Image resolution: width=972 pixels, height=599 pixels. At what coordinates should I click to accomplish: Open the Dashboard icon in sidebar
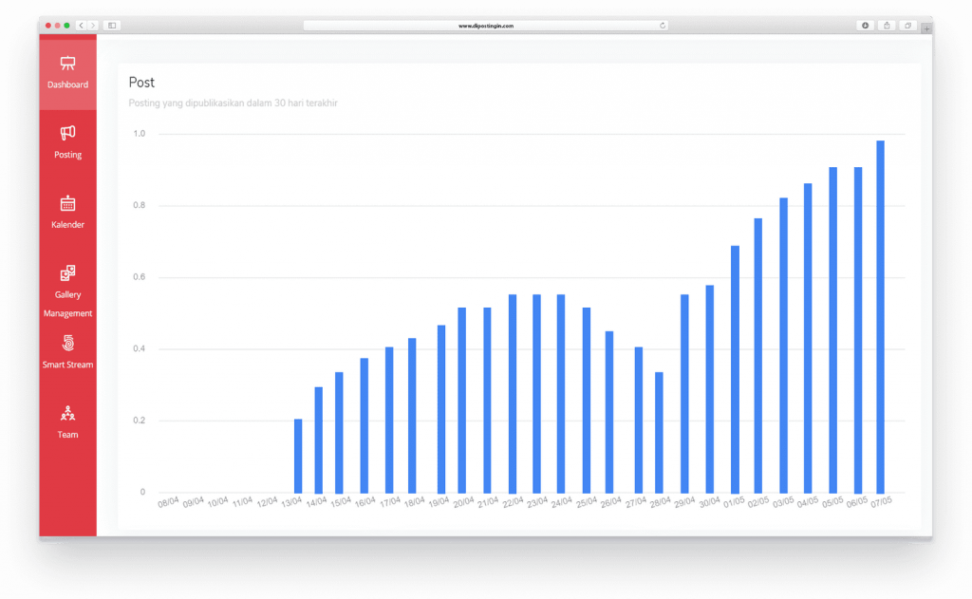pyautogui.click(x=67, y=64)
